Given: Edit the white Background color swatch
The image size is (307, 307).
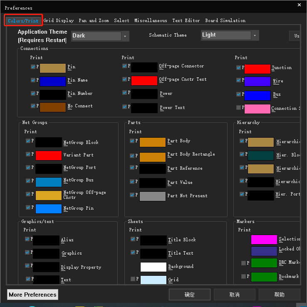Looking at the screenshot, I should click(153, 267).
